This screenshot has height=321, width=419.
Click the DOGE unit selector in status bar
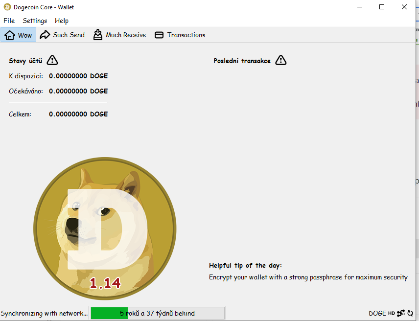click(377, 313)
